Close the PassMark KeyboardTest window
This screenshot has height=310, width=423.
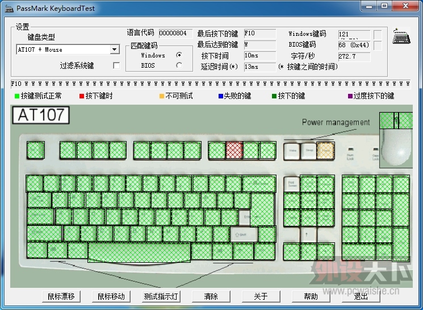click(406, 6)
